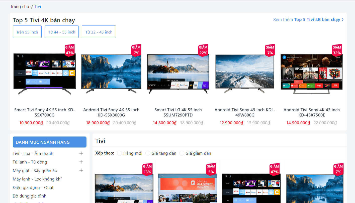Viewport: 355px width, 203px height.
Task: Expand the 'Máy giặt - Sấy quần áo' category
Action: (81, 170)
